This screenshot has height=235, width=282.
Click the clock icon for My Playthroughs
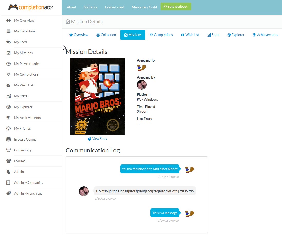click(x=8, y=64)
